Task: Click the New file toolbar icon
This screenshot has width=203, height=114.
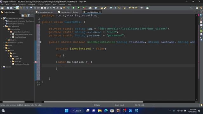Action: (2, 8)
